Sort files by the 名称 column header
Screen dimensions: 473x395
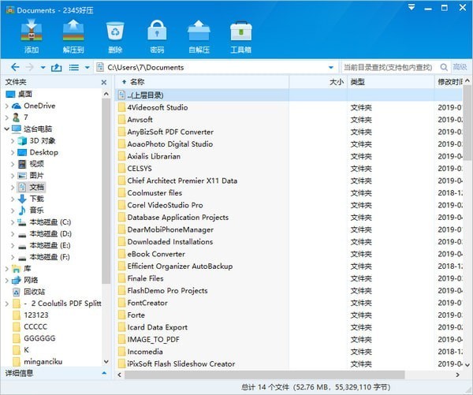pos(137,82)
